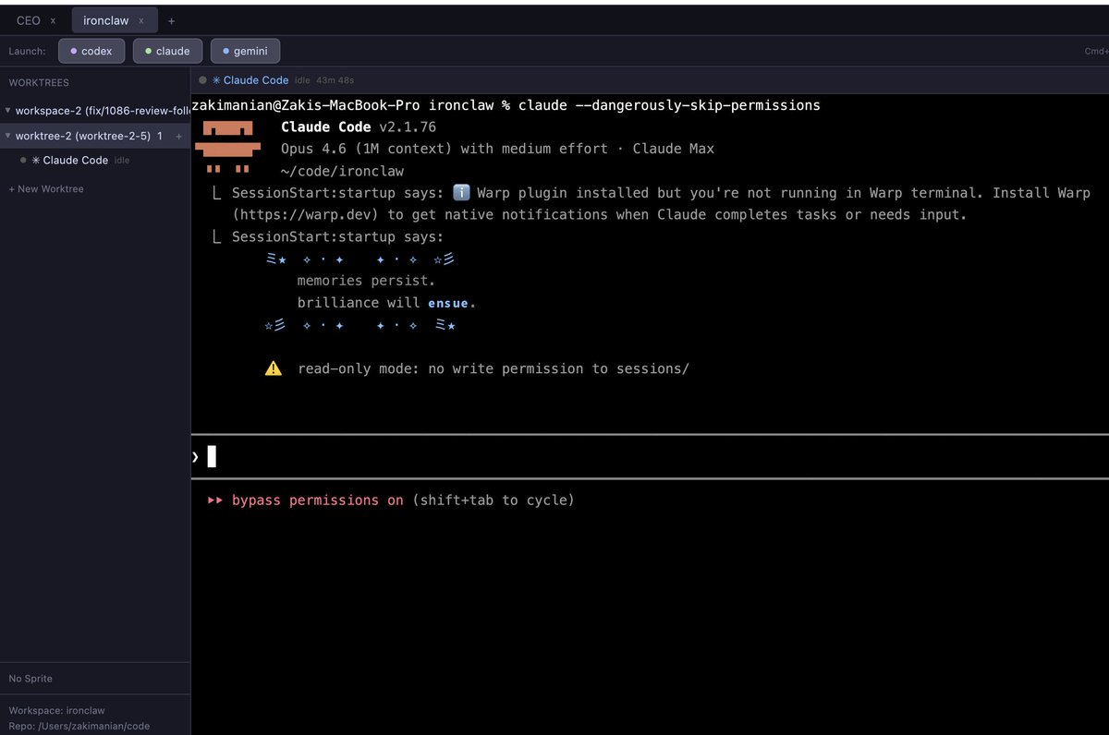Image resolution: width=1109 pixels, height=735 pixels.
Task: Collapse worktree-2 tree node
Action: [x=8, y=136]
